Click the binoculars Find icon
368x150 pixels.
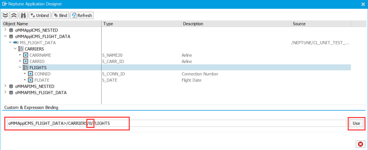(x=23, y=15)
